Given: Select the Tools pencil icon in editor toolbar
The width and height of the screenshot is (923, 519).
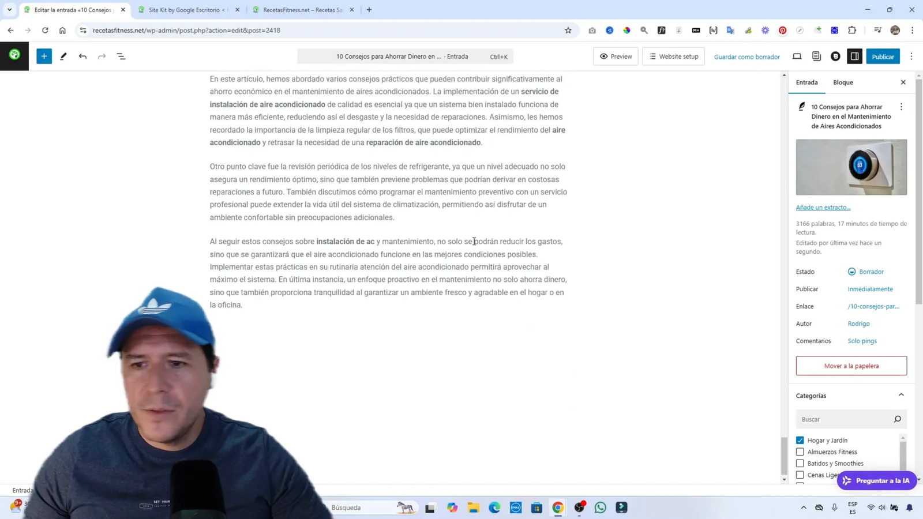Looking at the screenshot, I should pos(63,56).
